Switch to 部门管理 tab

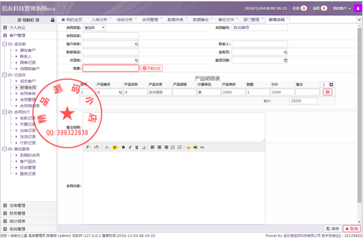(x=251, y=20)
